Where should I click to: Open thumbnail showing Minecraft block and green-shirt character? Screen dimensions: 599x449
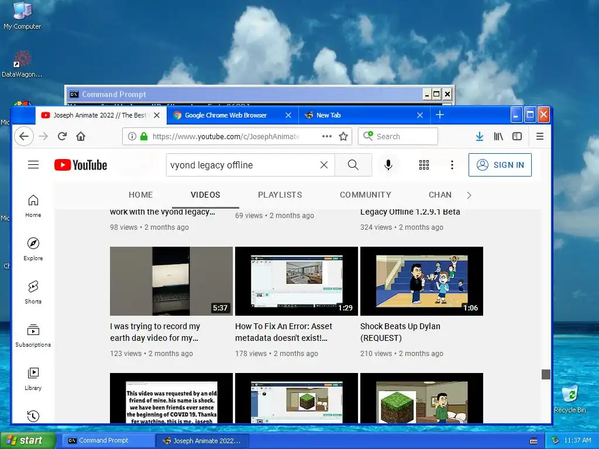tap(422, 398)
